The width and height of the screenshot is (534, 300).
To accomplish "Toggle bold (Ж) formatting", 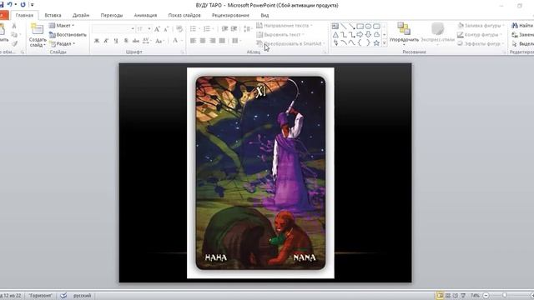I will pos(97,41).
